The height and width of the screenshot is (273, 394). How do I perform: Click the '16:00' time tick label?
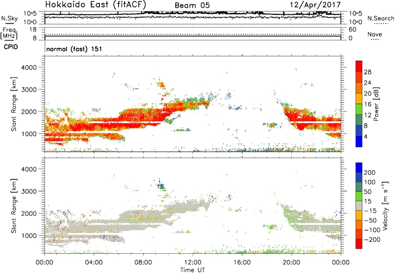coord(242,263)
